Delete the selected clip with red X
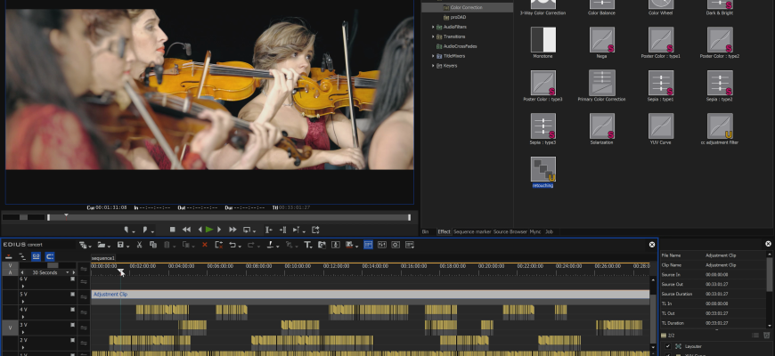The image size is (775, 356). coord(205,245)
